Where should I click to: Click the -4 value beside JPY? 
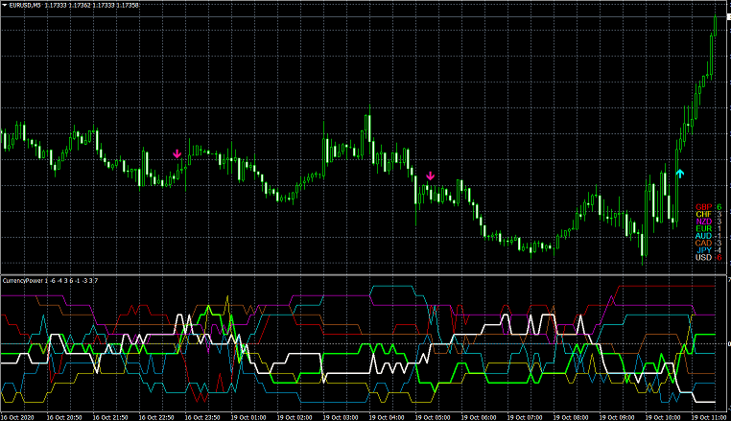coord(718,250)
